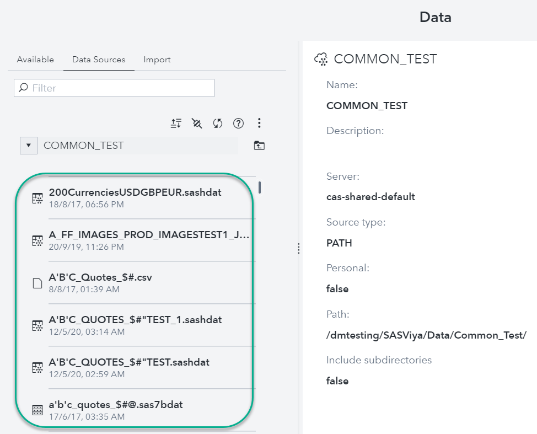The height and width of the screenshot is (434, 537).
Task: Switch to the Available tab
Action: (x=35, y=60)
